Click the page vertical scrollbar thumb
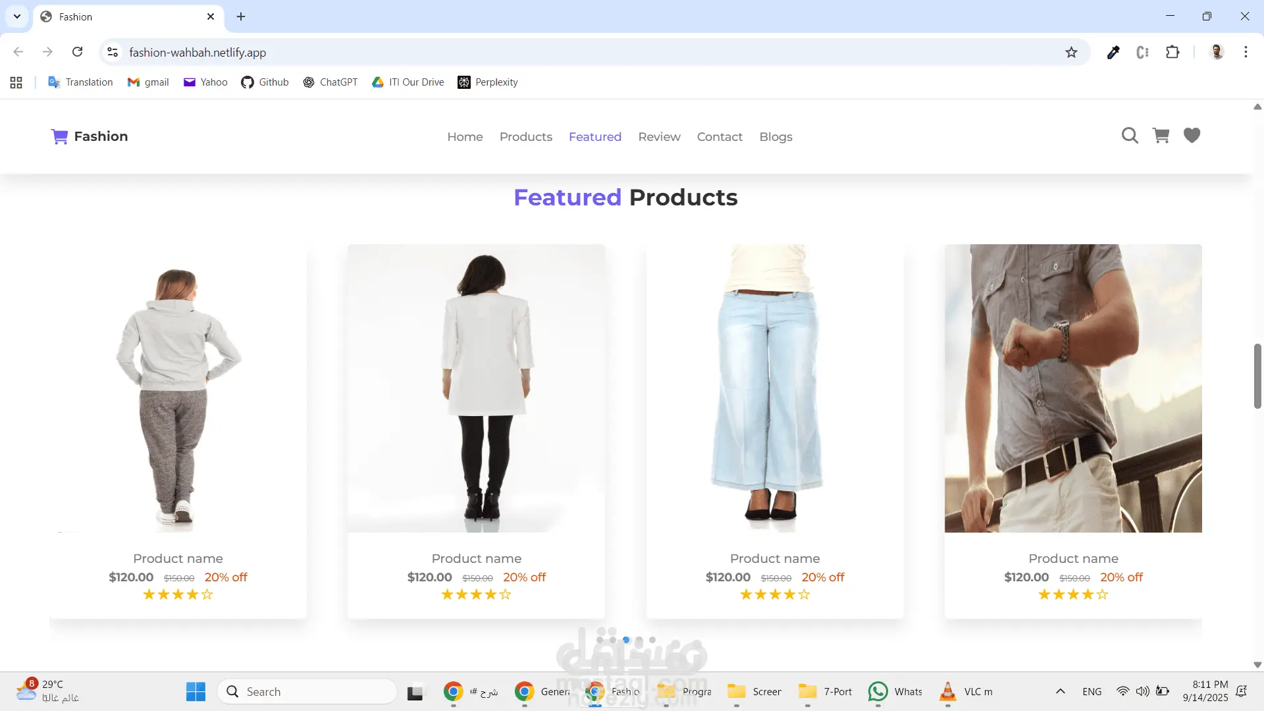The height and width of the screenshot is (711, 1264). click(1257, 376)
